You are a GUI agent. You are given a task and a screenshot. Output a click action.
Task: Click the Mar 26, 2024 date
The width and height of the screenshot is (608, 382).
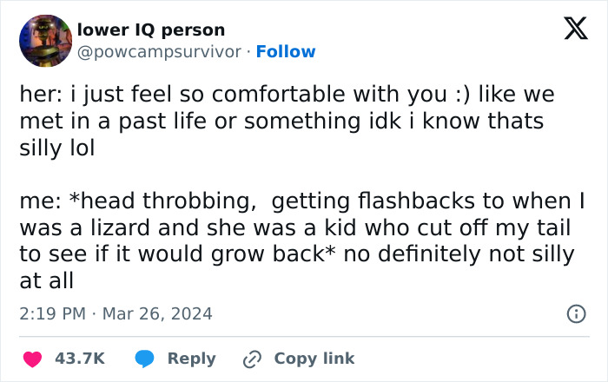tap(156, 313)
